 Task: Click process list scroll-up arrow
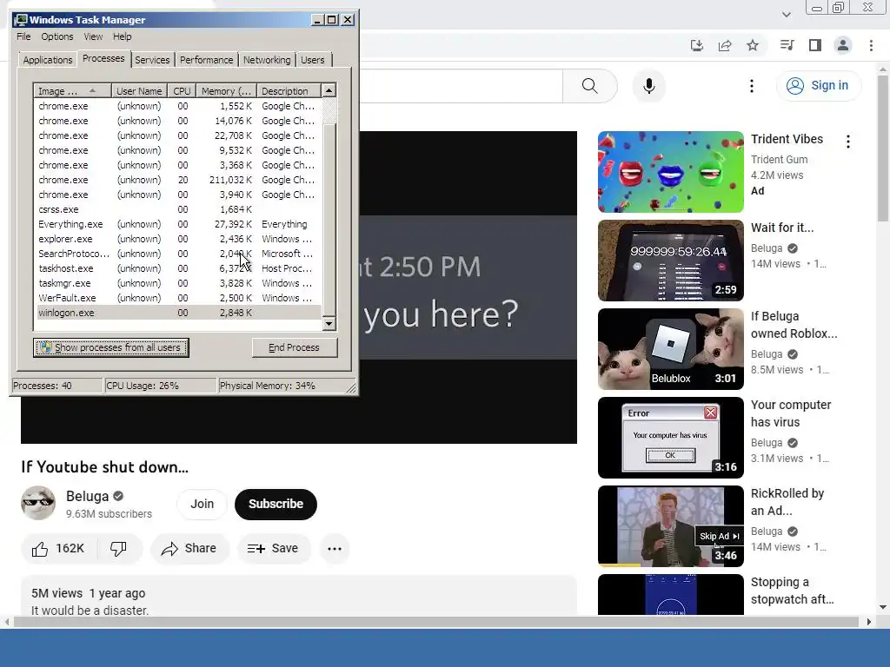pos(329,90)
